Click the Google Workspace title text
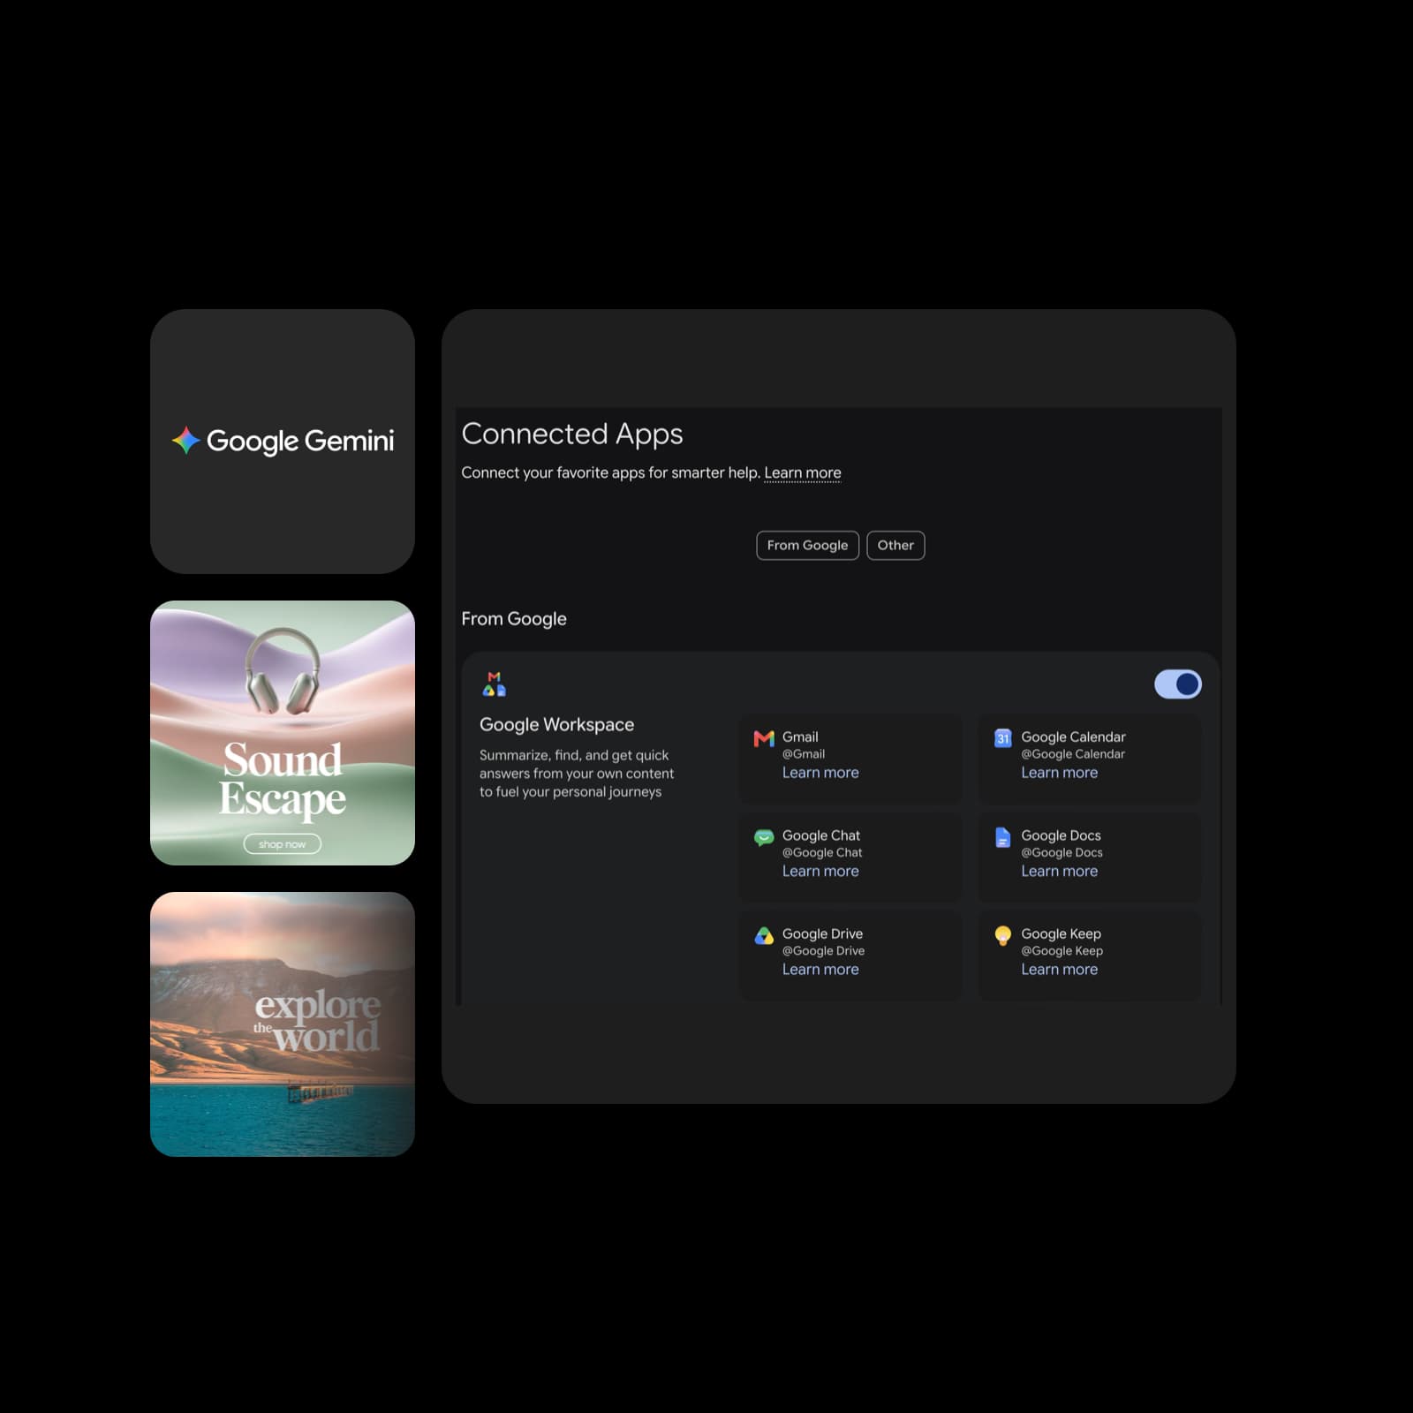Image resolution: width=1413 pixels, height=1413 pixels. (556, 724)
